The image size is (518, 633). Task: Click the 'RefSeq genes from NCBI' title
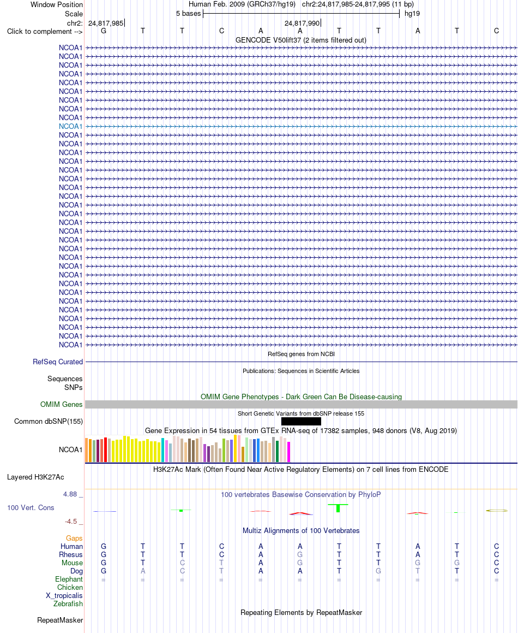click(x=301, y=354)
